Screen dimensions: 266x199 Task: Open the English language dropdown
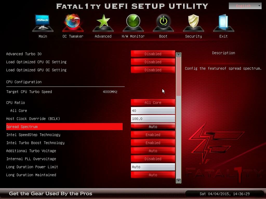pyautogui.click(x=245, y=6)
